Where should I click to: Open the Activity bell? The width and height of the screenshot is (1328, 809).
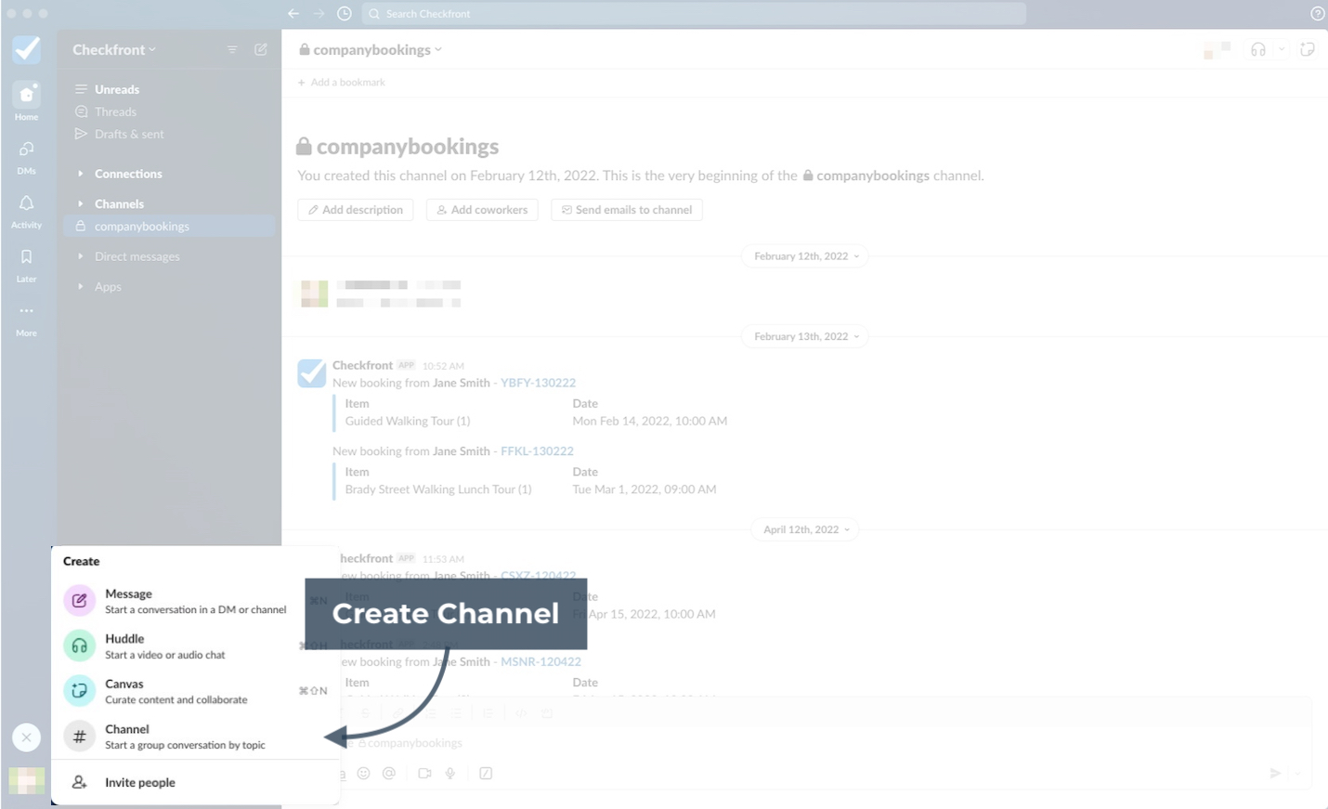coord(26,211)
